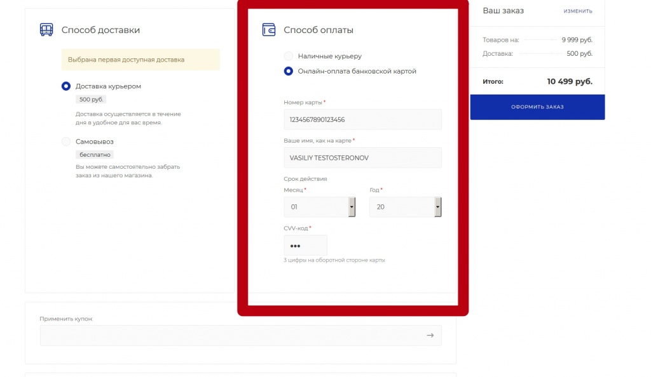This screenshot has height=377, width=651.
Task: Choose Онлайн-оплата банковской картой radio button
Action: point(289,71)
